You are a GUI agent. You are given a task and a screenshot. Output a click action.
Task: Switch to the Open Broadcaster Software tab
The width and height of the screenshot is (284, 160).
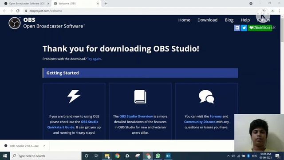(x=27, y=4)
